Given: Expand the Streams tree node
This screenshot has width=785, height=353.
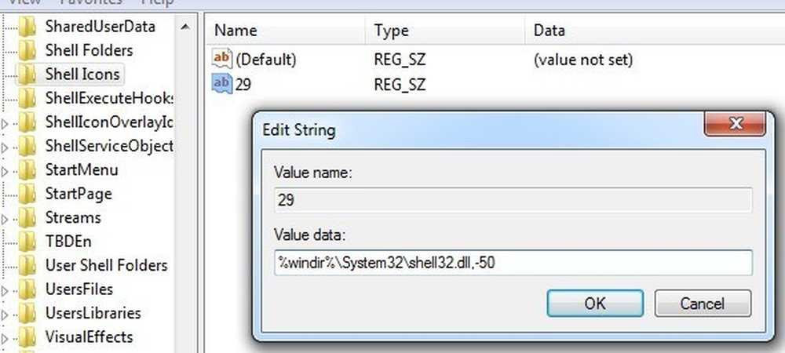Looking at the screenshot, I should pos(5,219).
